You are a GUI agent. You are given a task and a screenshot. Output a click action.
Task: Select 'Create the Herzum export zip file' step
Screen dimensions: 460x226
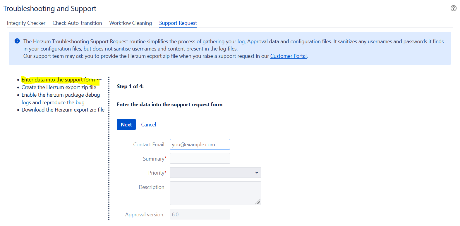click(x=59, y=87)
